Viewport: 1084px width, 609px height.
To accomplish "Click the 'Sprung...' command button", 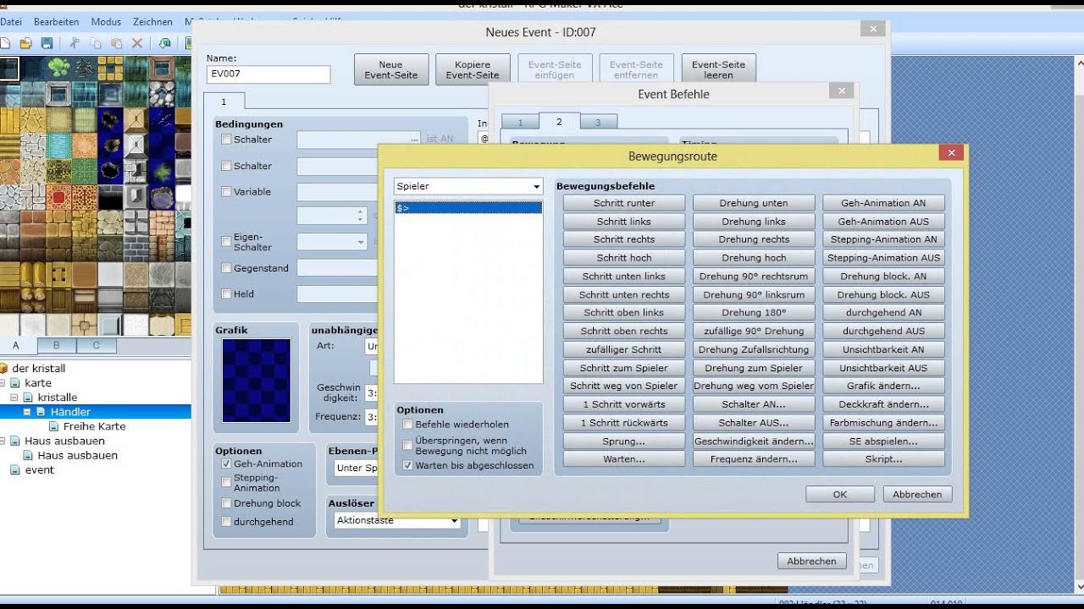I will tap(624, 442).
